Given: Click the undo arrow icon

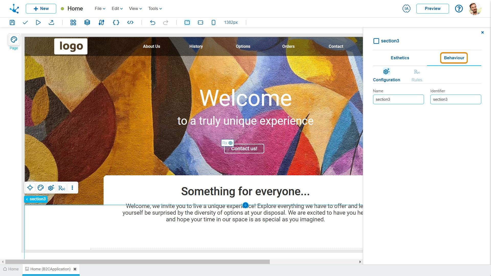Looking at the screenshot, I should (152, 22).
